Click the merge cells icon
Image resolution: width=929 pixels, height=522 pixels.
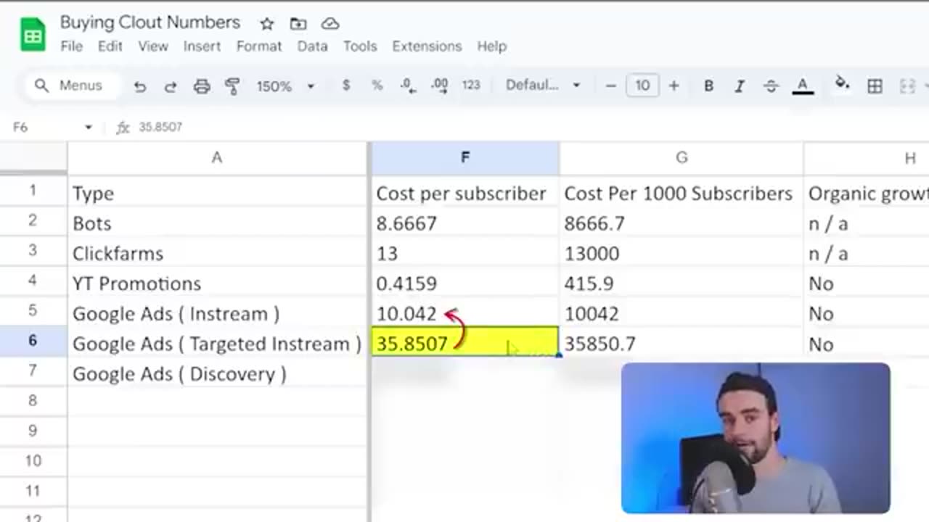click(907, 86)
